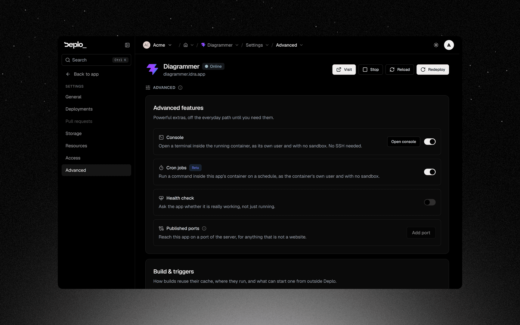Open Resources settings
The image size is (520, 325).
coord(96,146)
